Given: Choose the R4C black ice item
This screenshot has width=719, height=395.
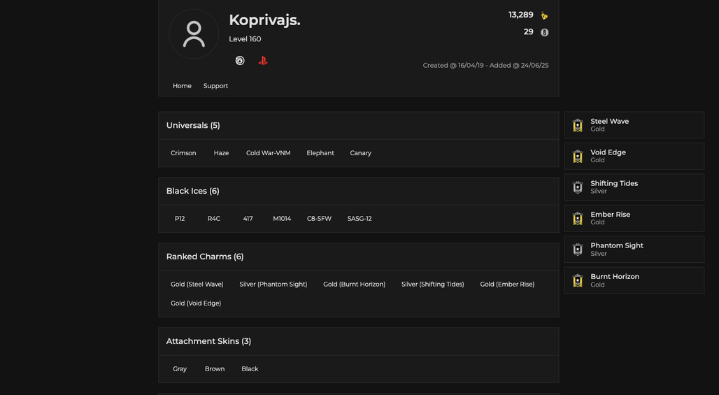Looking at the screenshot, I should click(x=214, y=219).
